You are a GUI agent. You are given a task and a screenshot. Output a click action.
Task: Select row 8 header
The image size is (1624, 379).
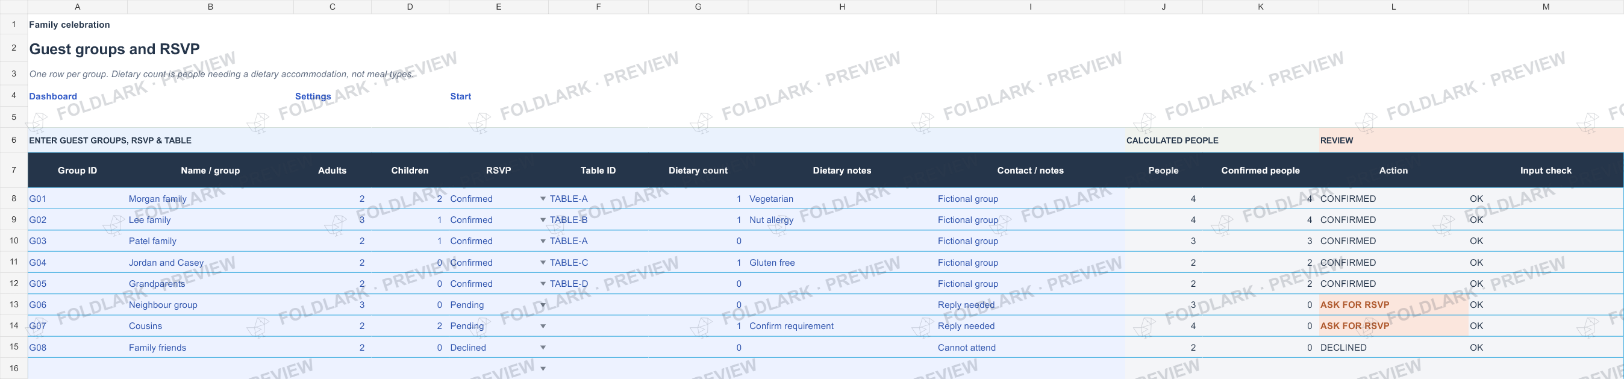click(x=14, y=199)
